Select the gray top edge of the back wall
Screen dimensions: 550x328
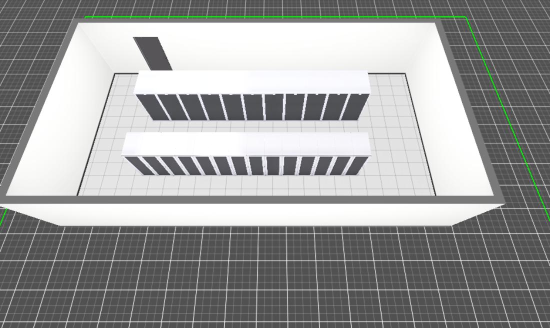pos(260,20)
